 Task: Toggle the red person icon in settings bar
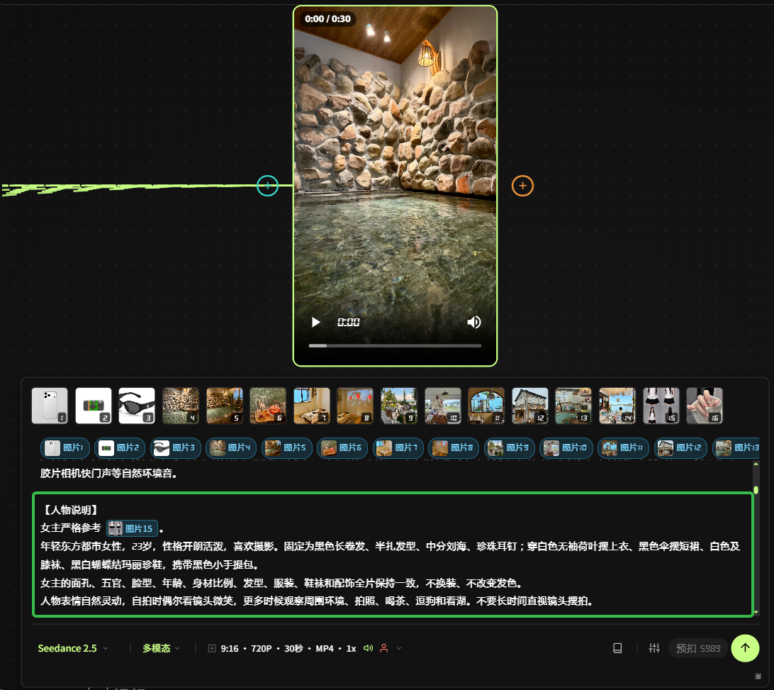click(x=384, y=648)
